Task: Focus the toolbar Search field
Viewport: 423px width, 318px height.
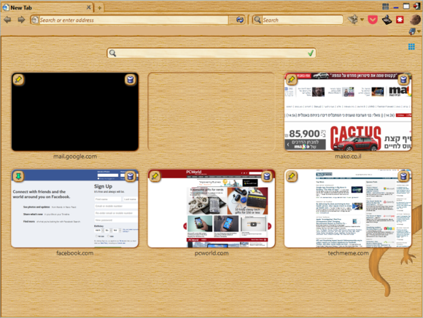Action: [302, 20]
